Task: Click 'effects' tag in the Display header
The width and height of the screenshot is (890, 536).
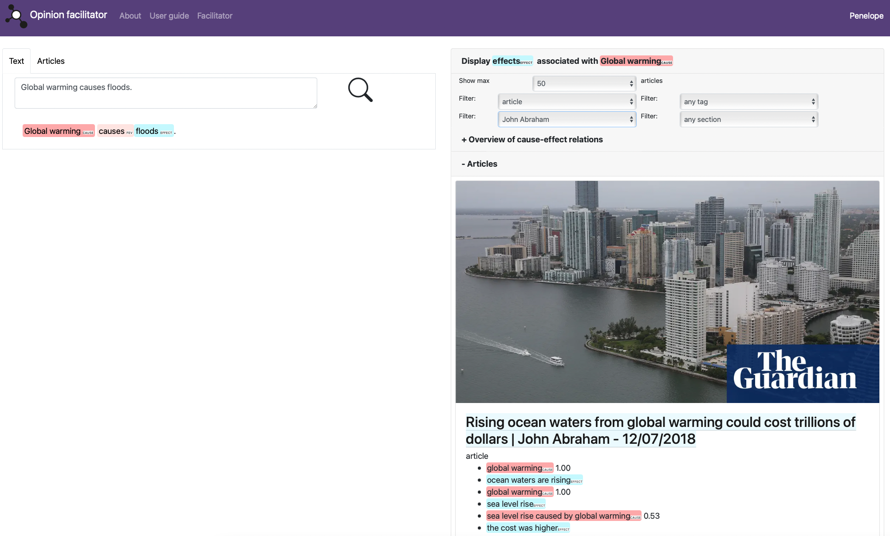Action: tap(512, 61)
